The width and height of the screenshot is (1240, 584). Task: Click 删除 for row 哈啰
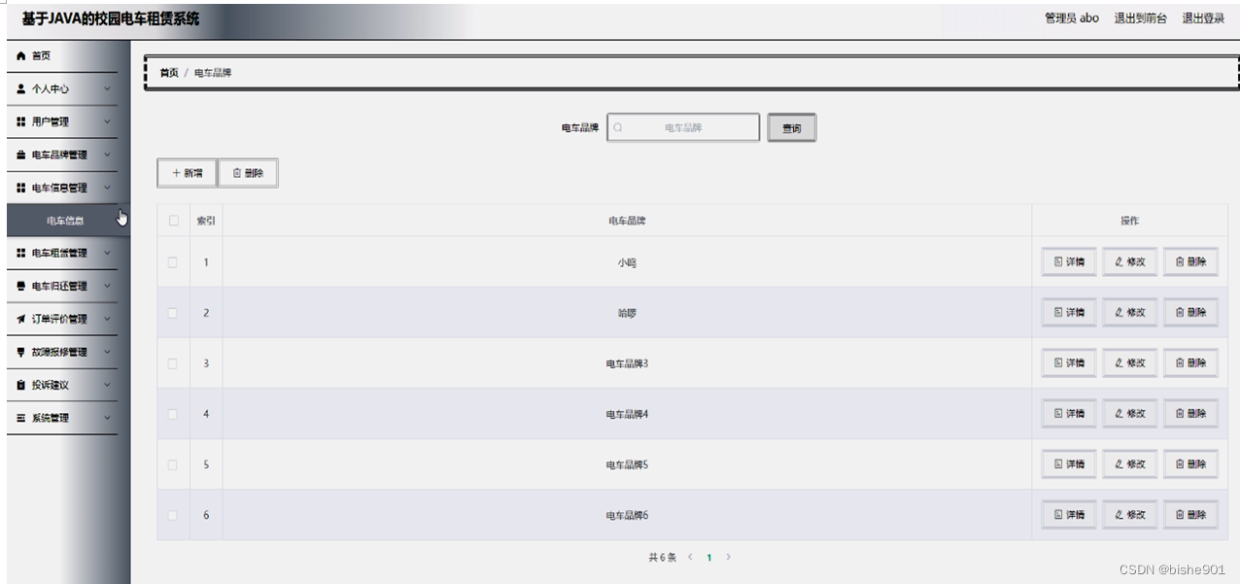[x=1190, y=312]
